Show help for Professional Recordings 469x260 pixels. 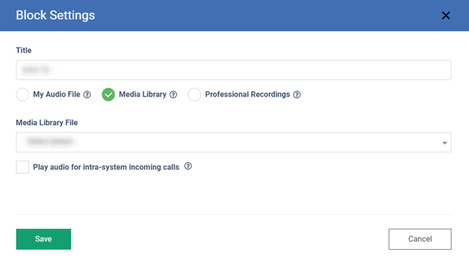tap(297, 95)
